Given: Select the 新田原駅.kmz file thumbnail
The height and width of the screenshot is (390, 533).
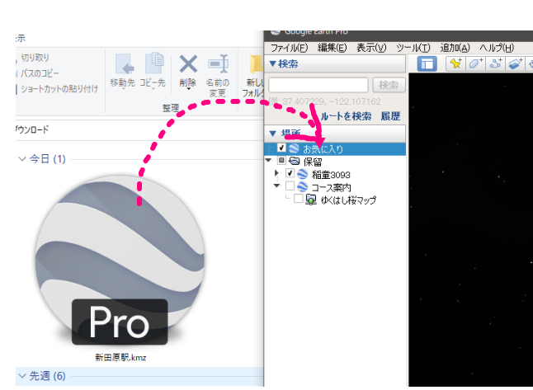Looking at the screenshot, I should tap(120, 261).
